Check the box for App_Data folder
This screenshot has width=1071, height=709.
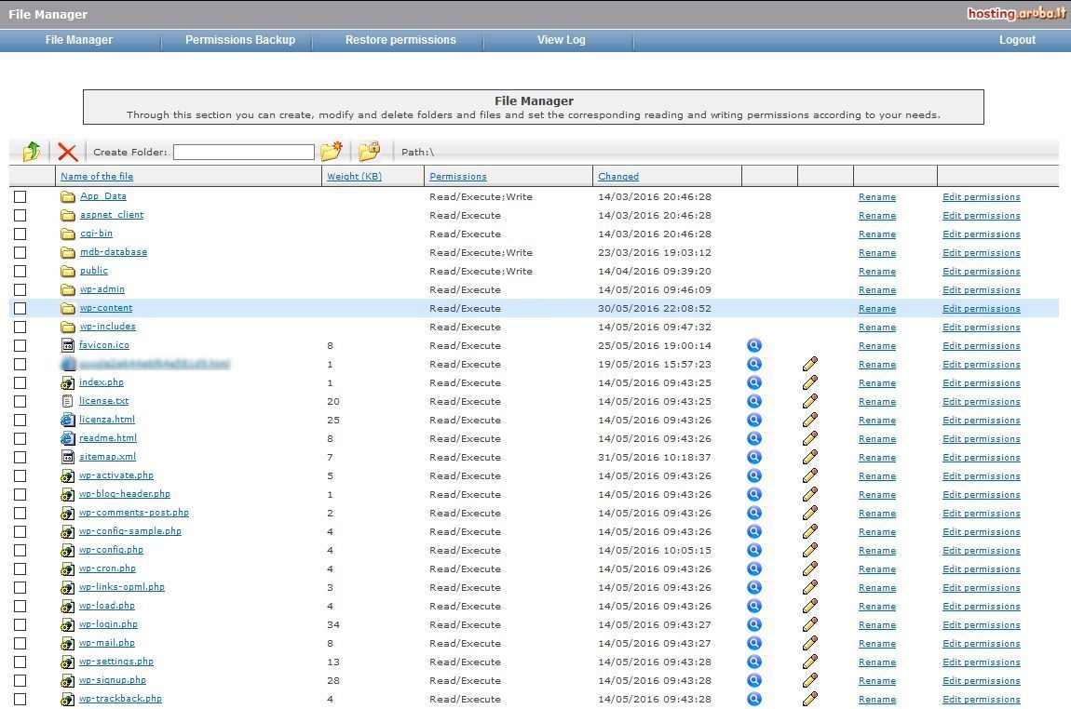(20, 196)
